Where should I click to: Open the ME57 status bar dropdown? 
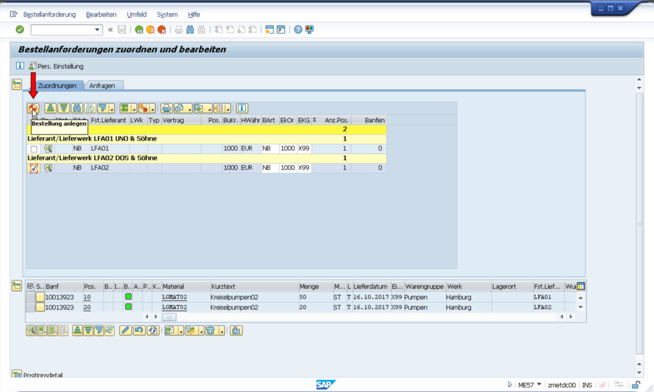[x=540, y=385]
